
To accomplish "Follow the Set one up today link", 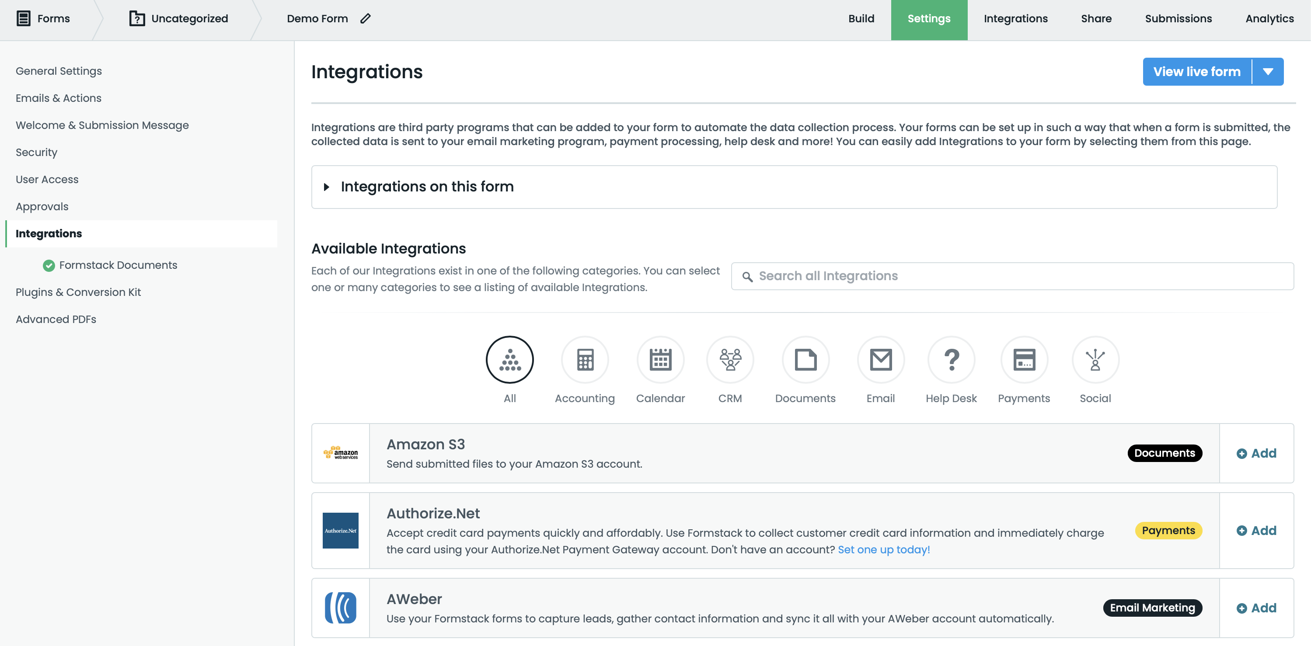I will pos(883,549).
